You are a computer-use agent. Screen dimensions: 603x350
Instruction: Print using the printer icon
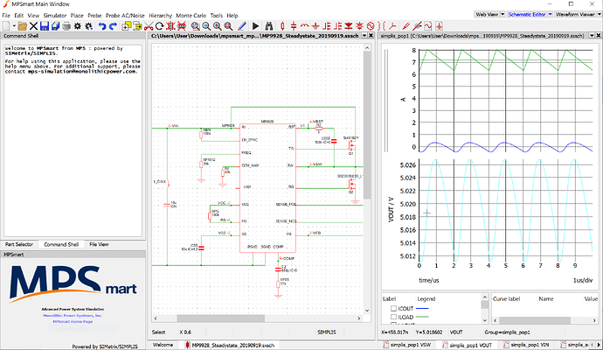[66, 25]
